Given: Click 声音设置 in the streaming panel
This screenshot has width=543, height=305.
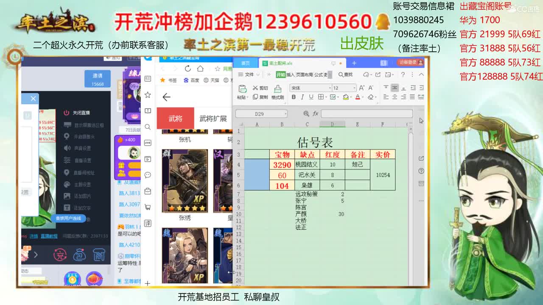Looking at the screenshot, I should click(77, 148).
